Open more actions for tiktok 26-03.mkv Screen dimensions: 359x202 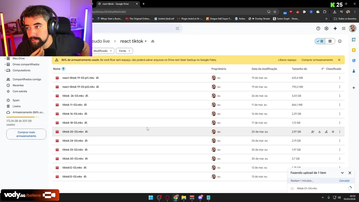point(340,96)
